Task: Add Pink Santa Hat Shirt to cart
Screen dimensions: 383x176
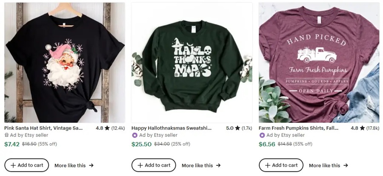Action: click(27, 165)
